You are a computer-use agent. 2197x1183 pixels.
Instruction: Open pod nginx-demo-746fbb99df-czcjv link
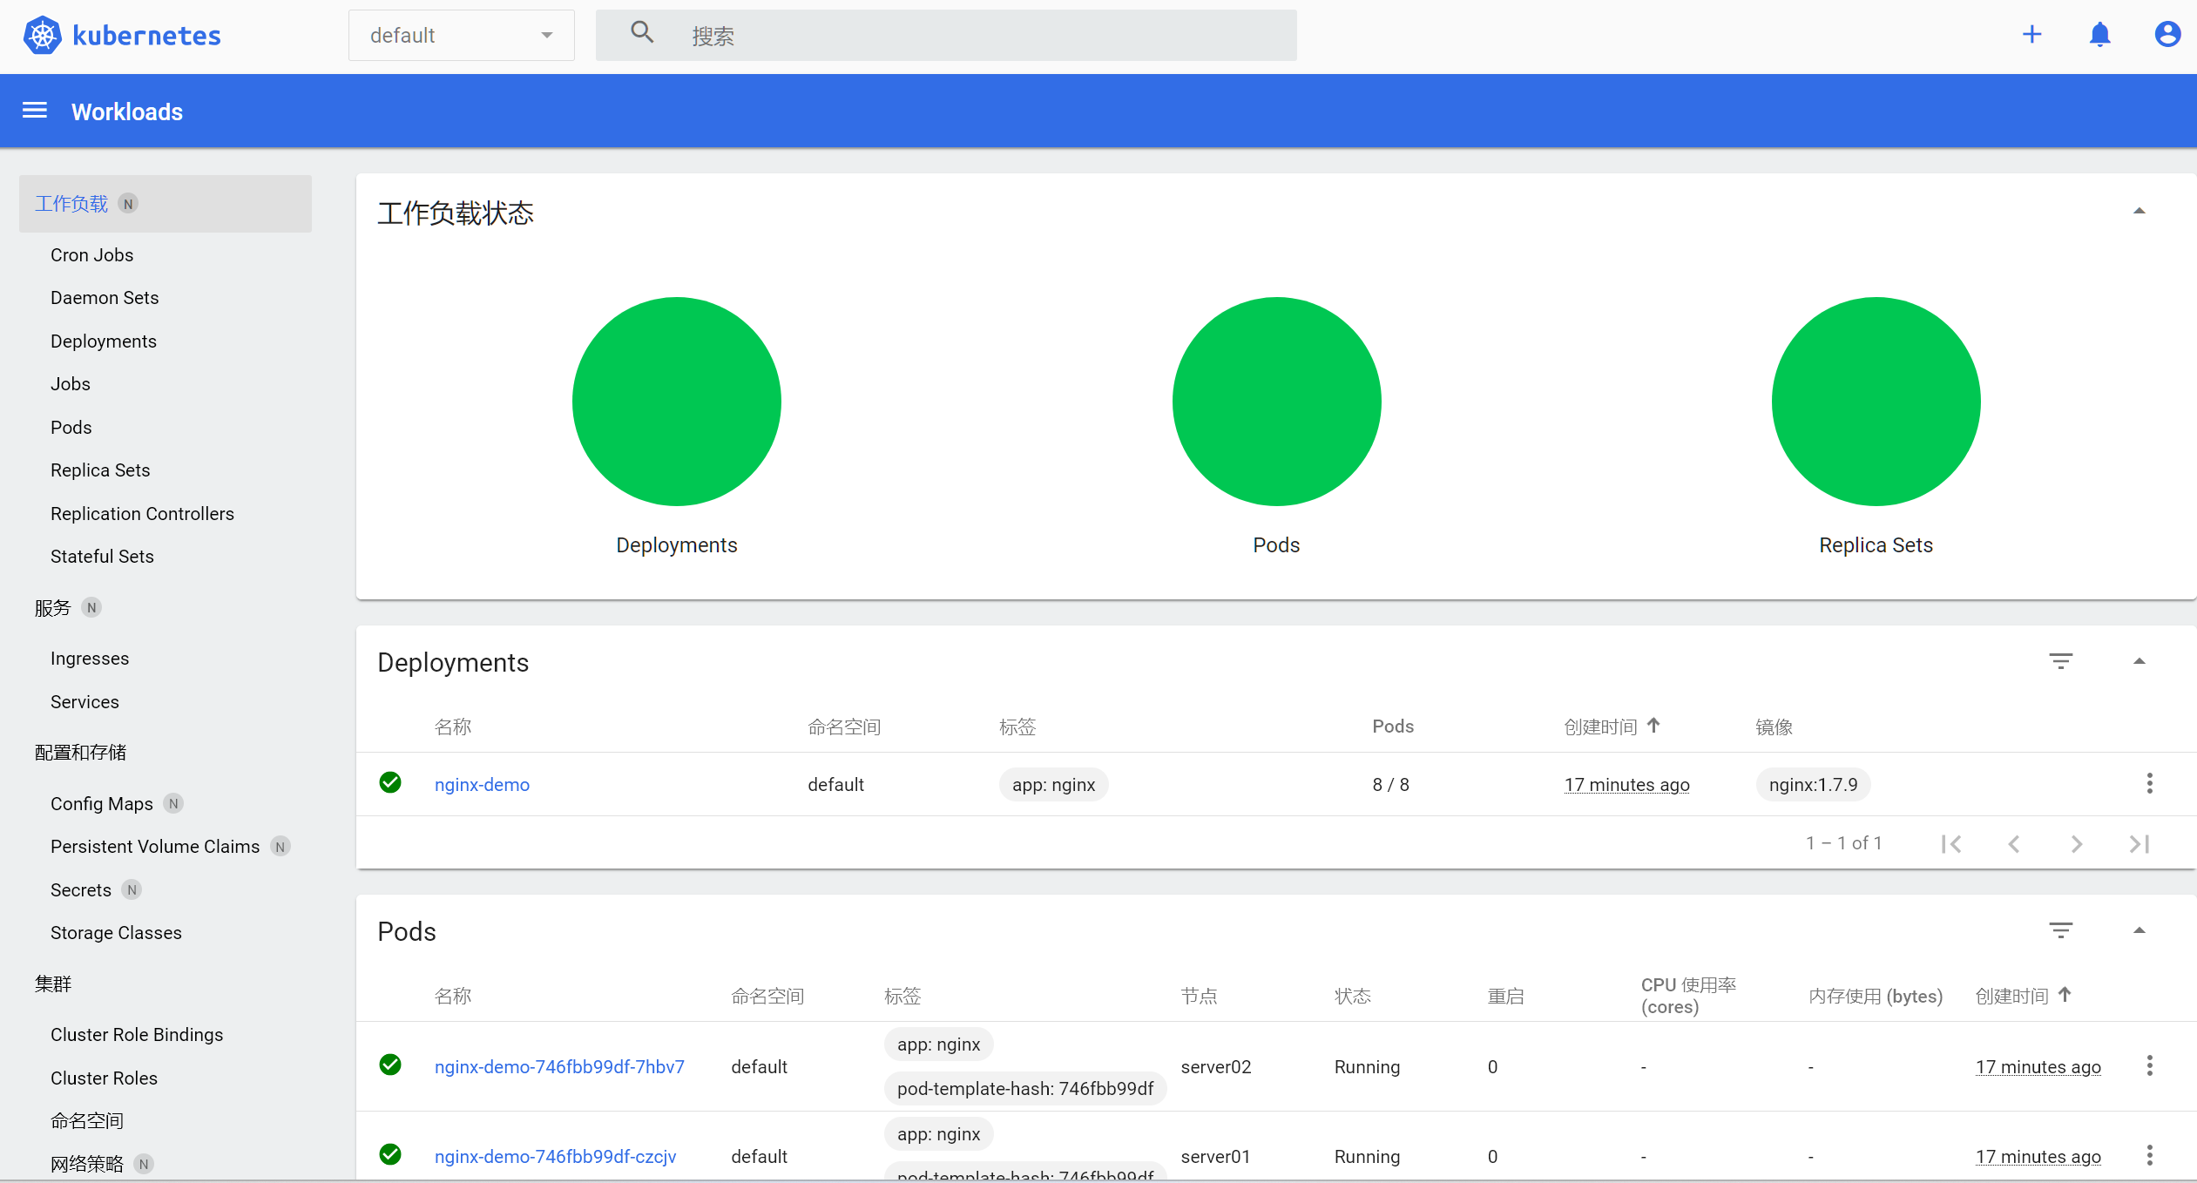[x=555, y=1156]
